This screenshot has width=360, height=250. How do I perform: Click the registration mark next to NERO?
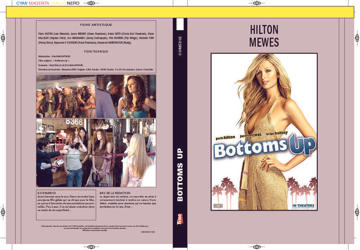tap(91, 3)
